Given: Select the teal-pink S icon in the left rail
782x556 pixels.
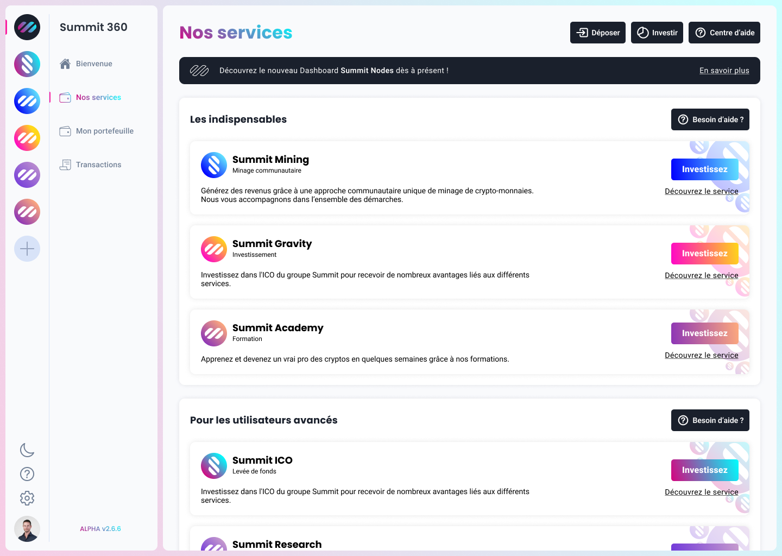Looking at the screenshot, I should 27,64.
